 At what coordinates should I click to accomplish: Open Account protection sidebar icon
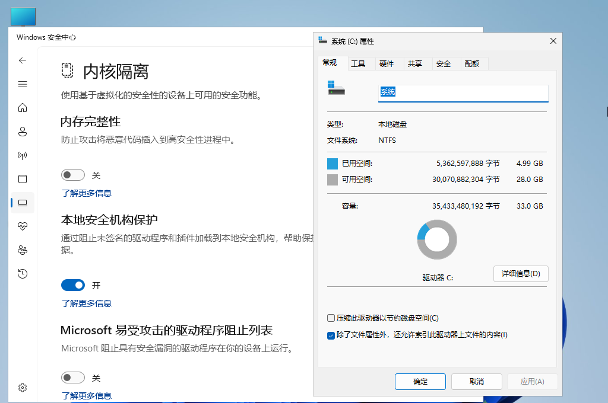pyautogui.click(x=23, y=132)
